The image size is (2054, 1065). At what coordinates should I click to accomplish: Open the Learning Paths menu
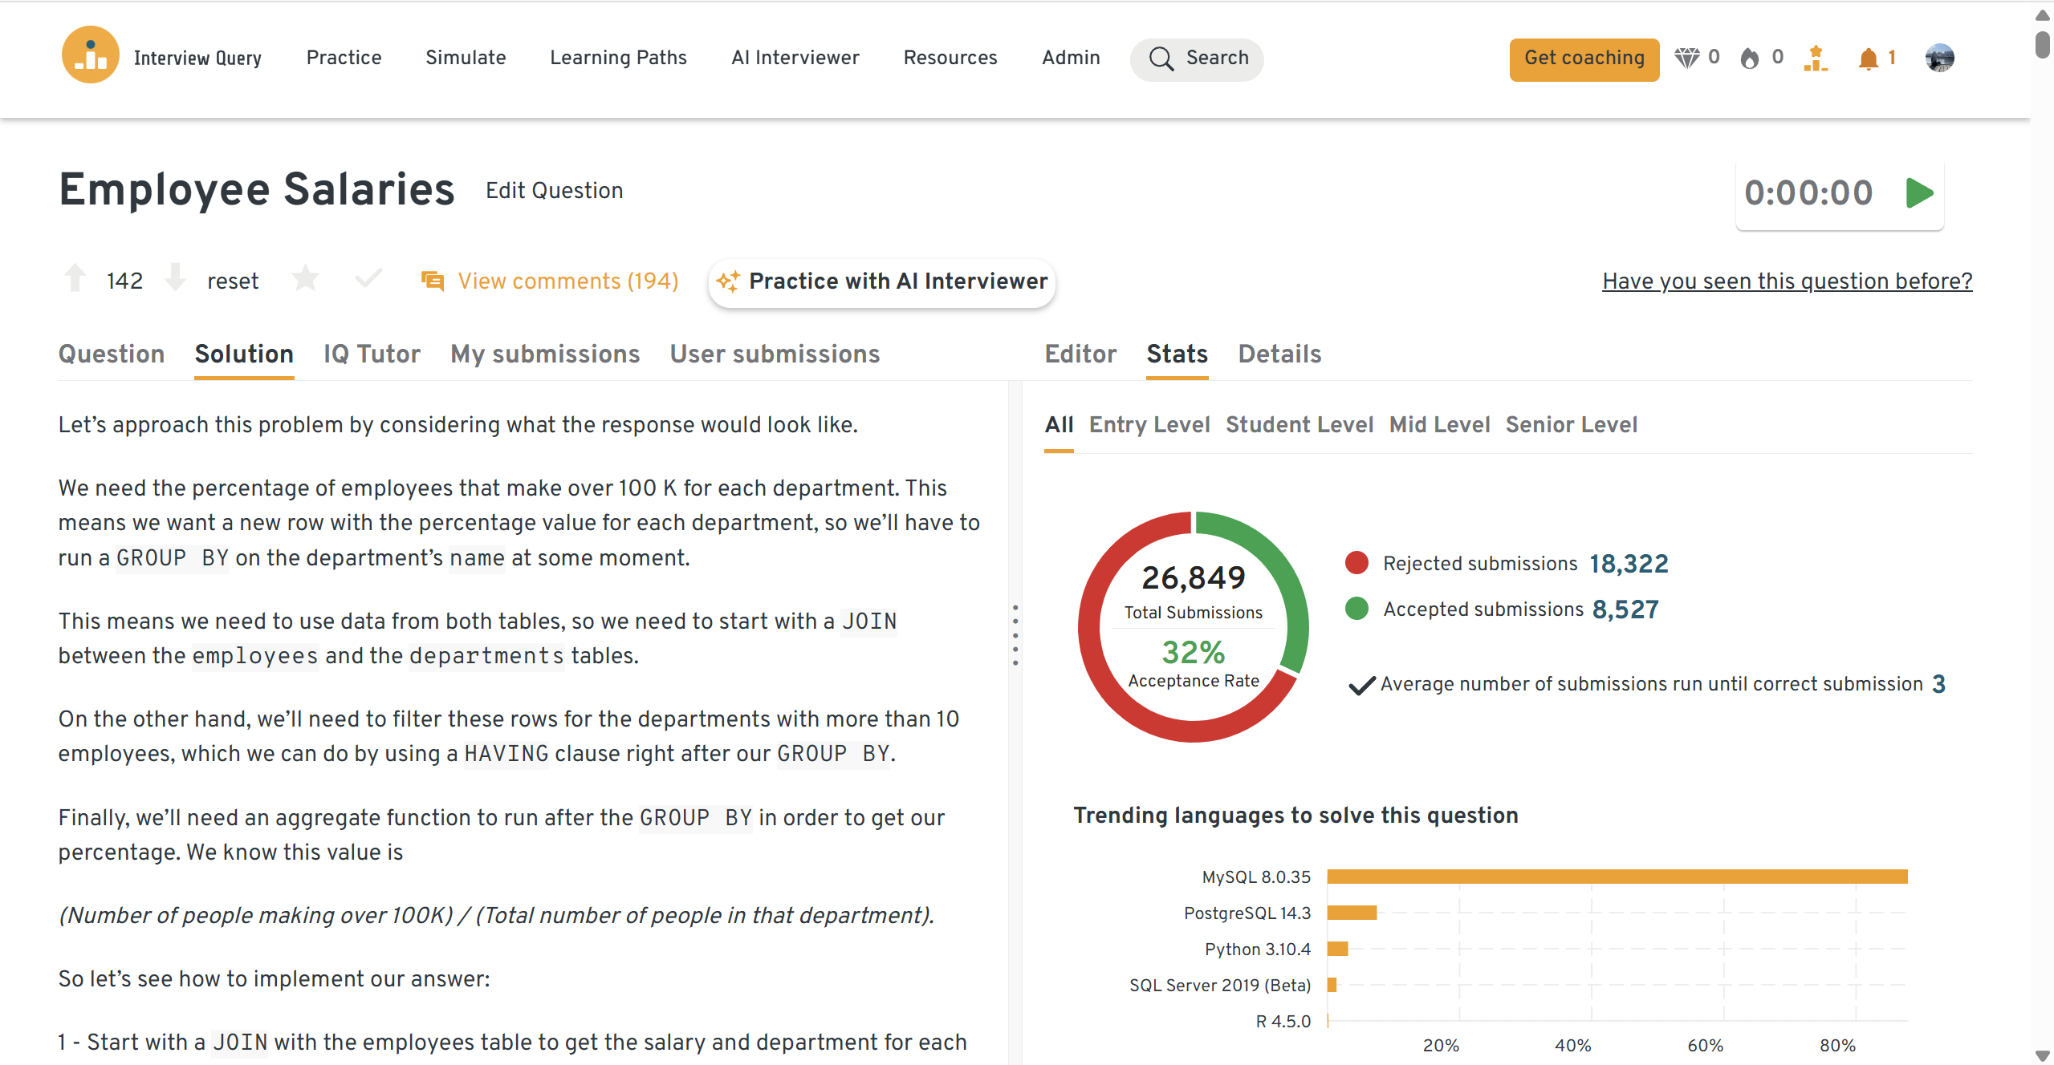(x=618, y=58)
